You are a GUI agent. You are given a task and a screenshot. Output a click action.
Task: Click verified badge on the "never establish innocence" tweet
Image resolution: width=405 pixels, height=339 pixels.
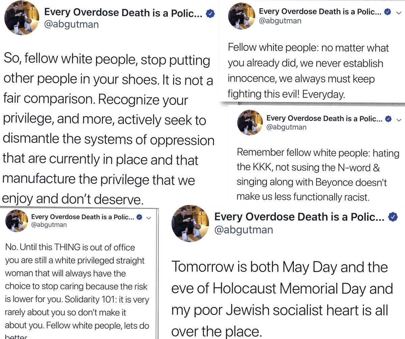click(x=388, y=12)
